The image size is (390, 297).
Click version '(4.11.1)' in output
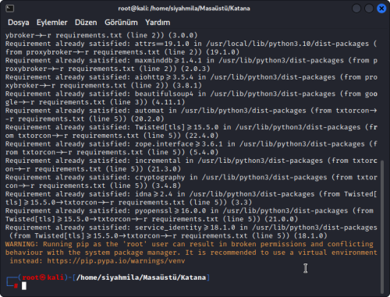click(x=168, y=102)
